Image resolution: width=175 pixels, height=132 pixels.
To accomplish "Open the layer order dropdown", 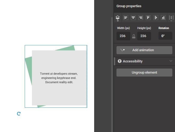I will point(118,18).
